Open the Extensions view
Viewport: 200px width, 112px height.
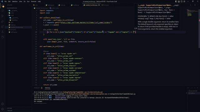2,27
